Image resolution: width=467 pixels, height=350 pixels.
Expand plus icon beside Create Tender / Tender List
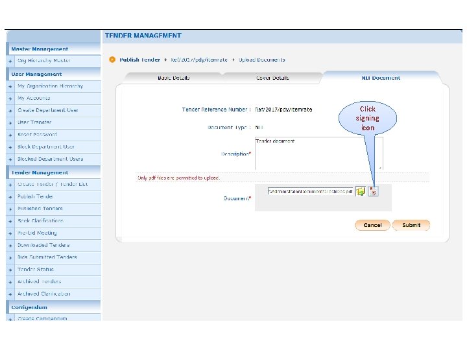pyautogui.click(x=10, y=185)
